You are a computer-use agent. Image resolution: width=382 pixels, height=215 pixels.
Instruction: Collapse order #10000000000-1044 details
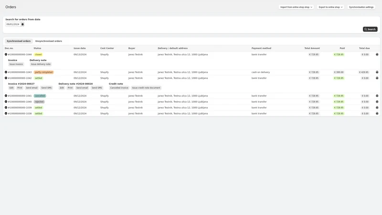(x=6, y=54)
